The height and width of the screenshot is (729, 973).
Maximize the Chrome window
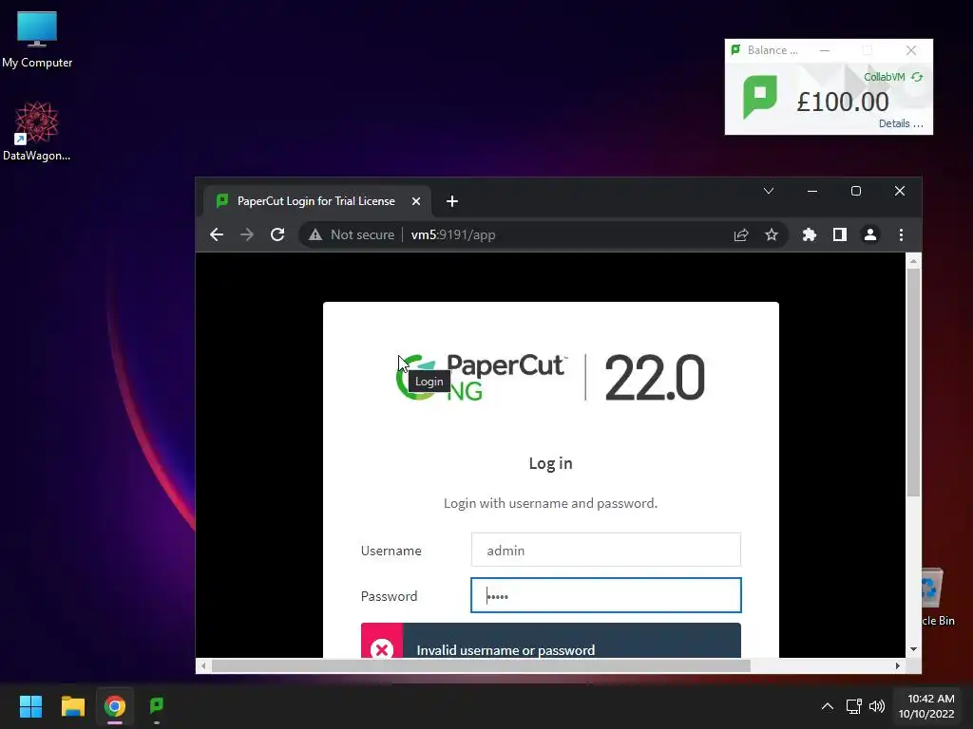[856, 191]
